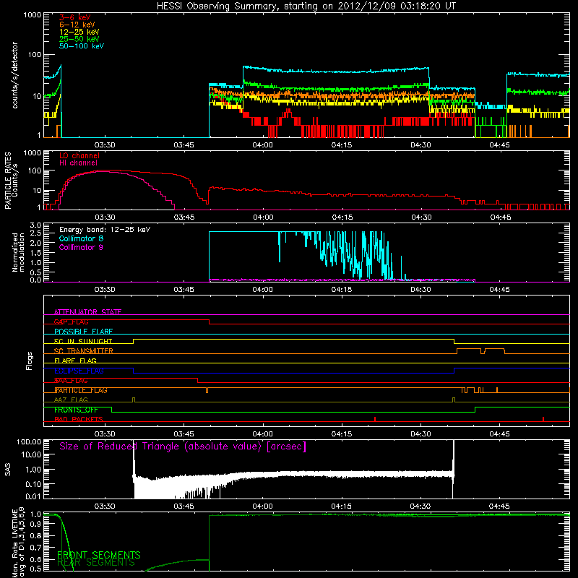The image size is (578, 578).
Task: Click the POSSIBLE_FLARE flag label
Action: coord(83,332)
